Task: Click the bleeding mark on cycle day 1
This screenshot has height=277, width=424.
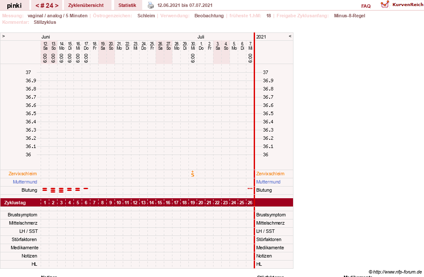Action: [x=45, y=190]
